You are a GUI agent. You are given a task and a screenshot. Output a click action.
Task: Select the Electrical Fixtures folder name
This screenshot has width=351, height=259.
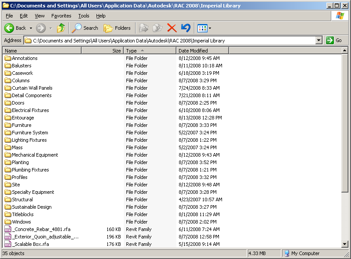pos(30,110)
